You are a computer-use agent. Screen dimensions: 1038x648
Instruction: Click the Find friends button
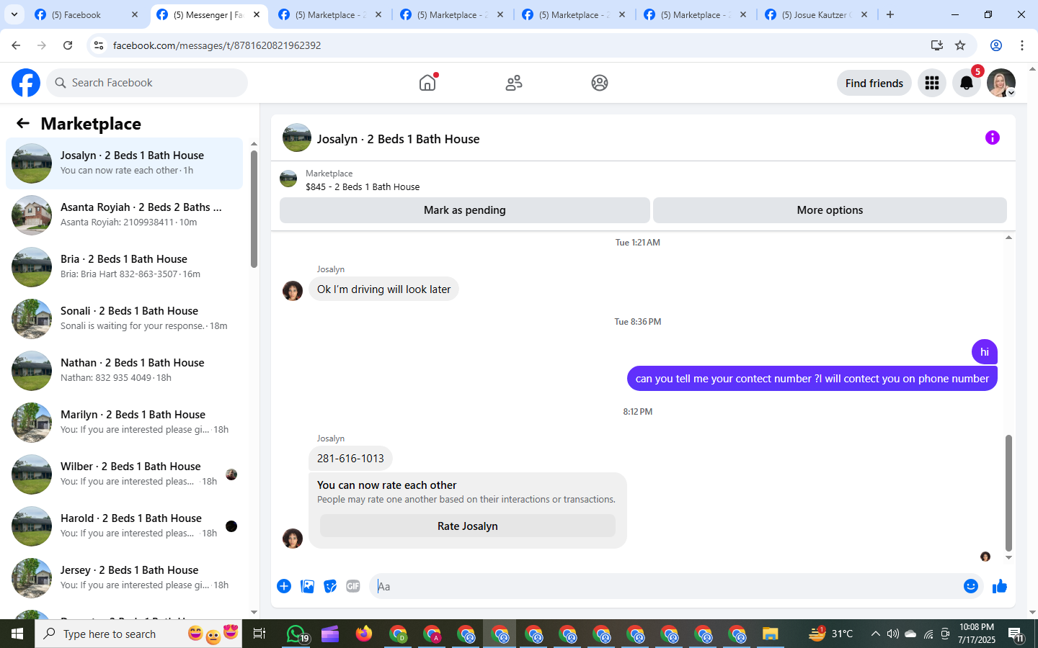tap(874, 83)
